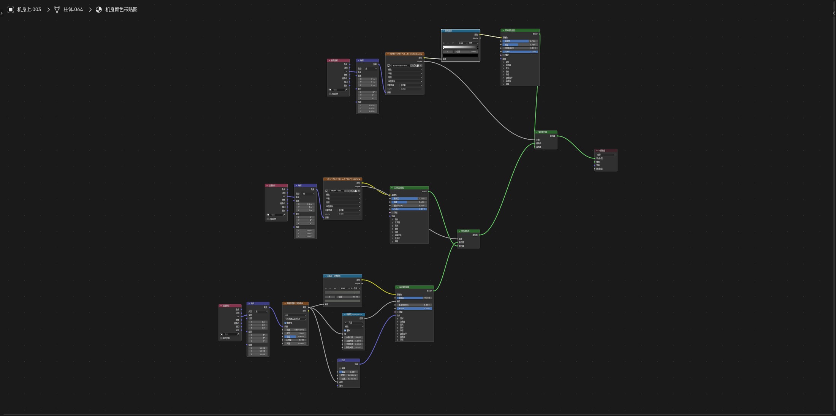Click new image copy icon in 81f800b node
This screenshot has height=416, width=836.
click(415, 66)
